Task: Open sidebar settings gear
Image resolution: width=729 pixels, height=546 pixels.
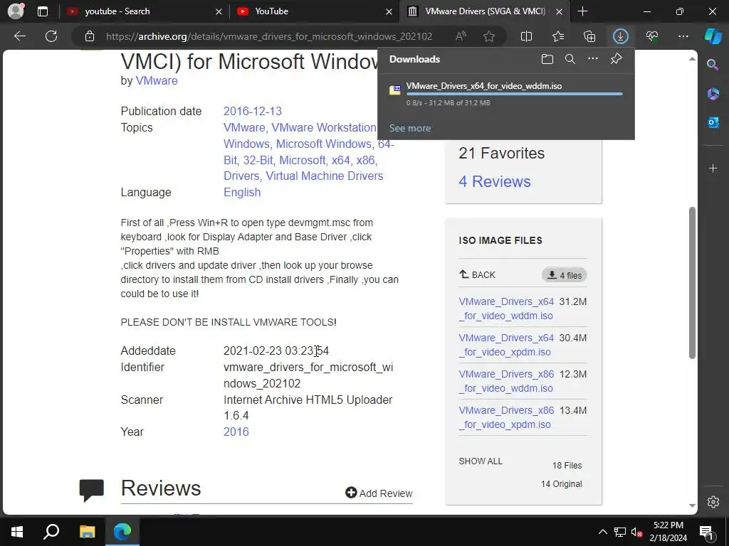Action: click(713, 502)
